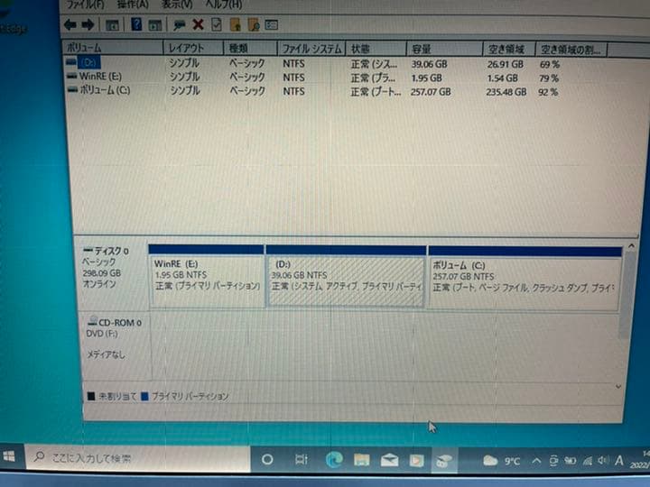Viewport: 650px width, 487px height.
Task: Toggle the console tree pane toolbar icon
Action: click(x=112, y=25)
